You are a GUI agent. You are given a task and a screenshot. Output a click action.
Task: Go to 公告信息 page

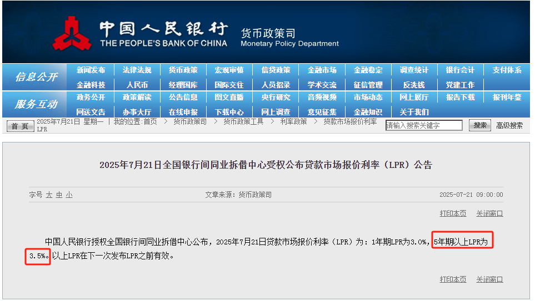[183, 98]
